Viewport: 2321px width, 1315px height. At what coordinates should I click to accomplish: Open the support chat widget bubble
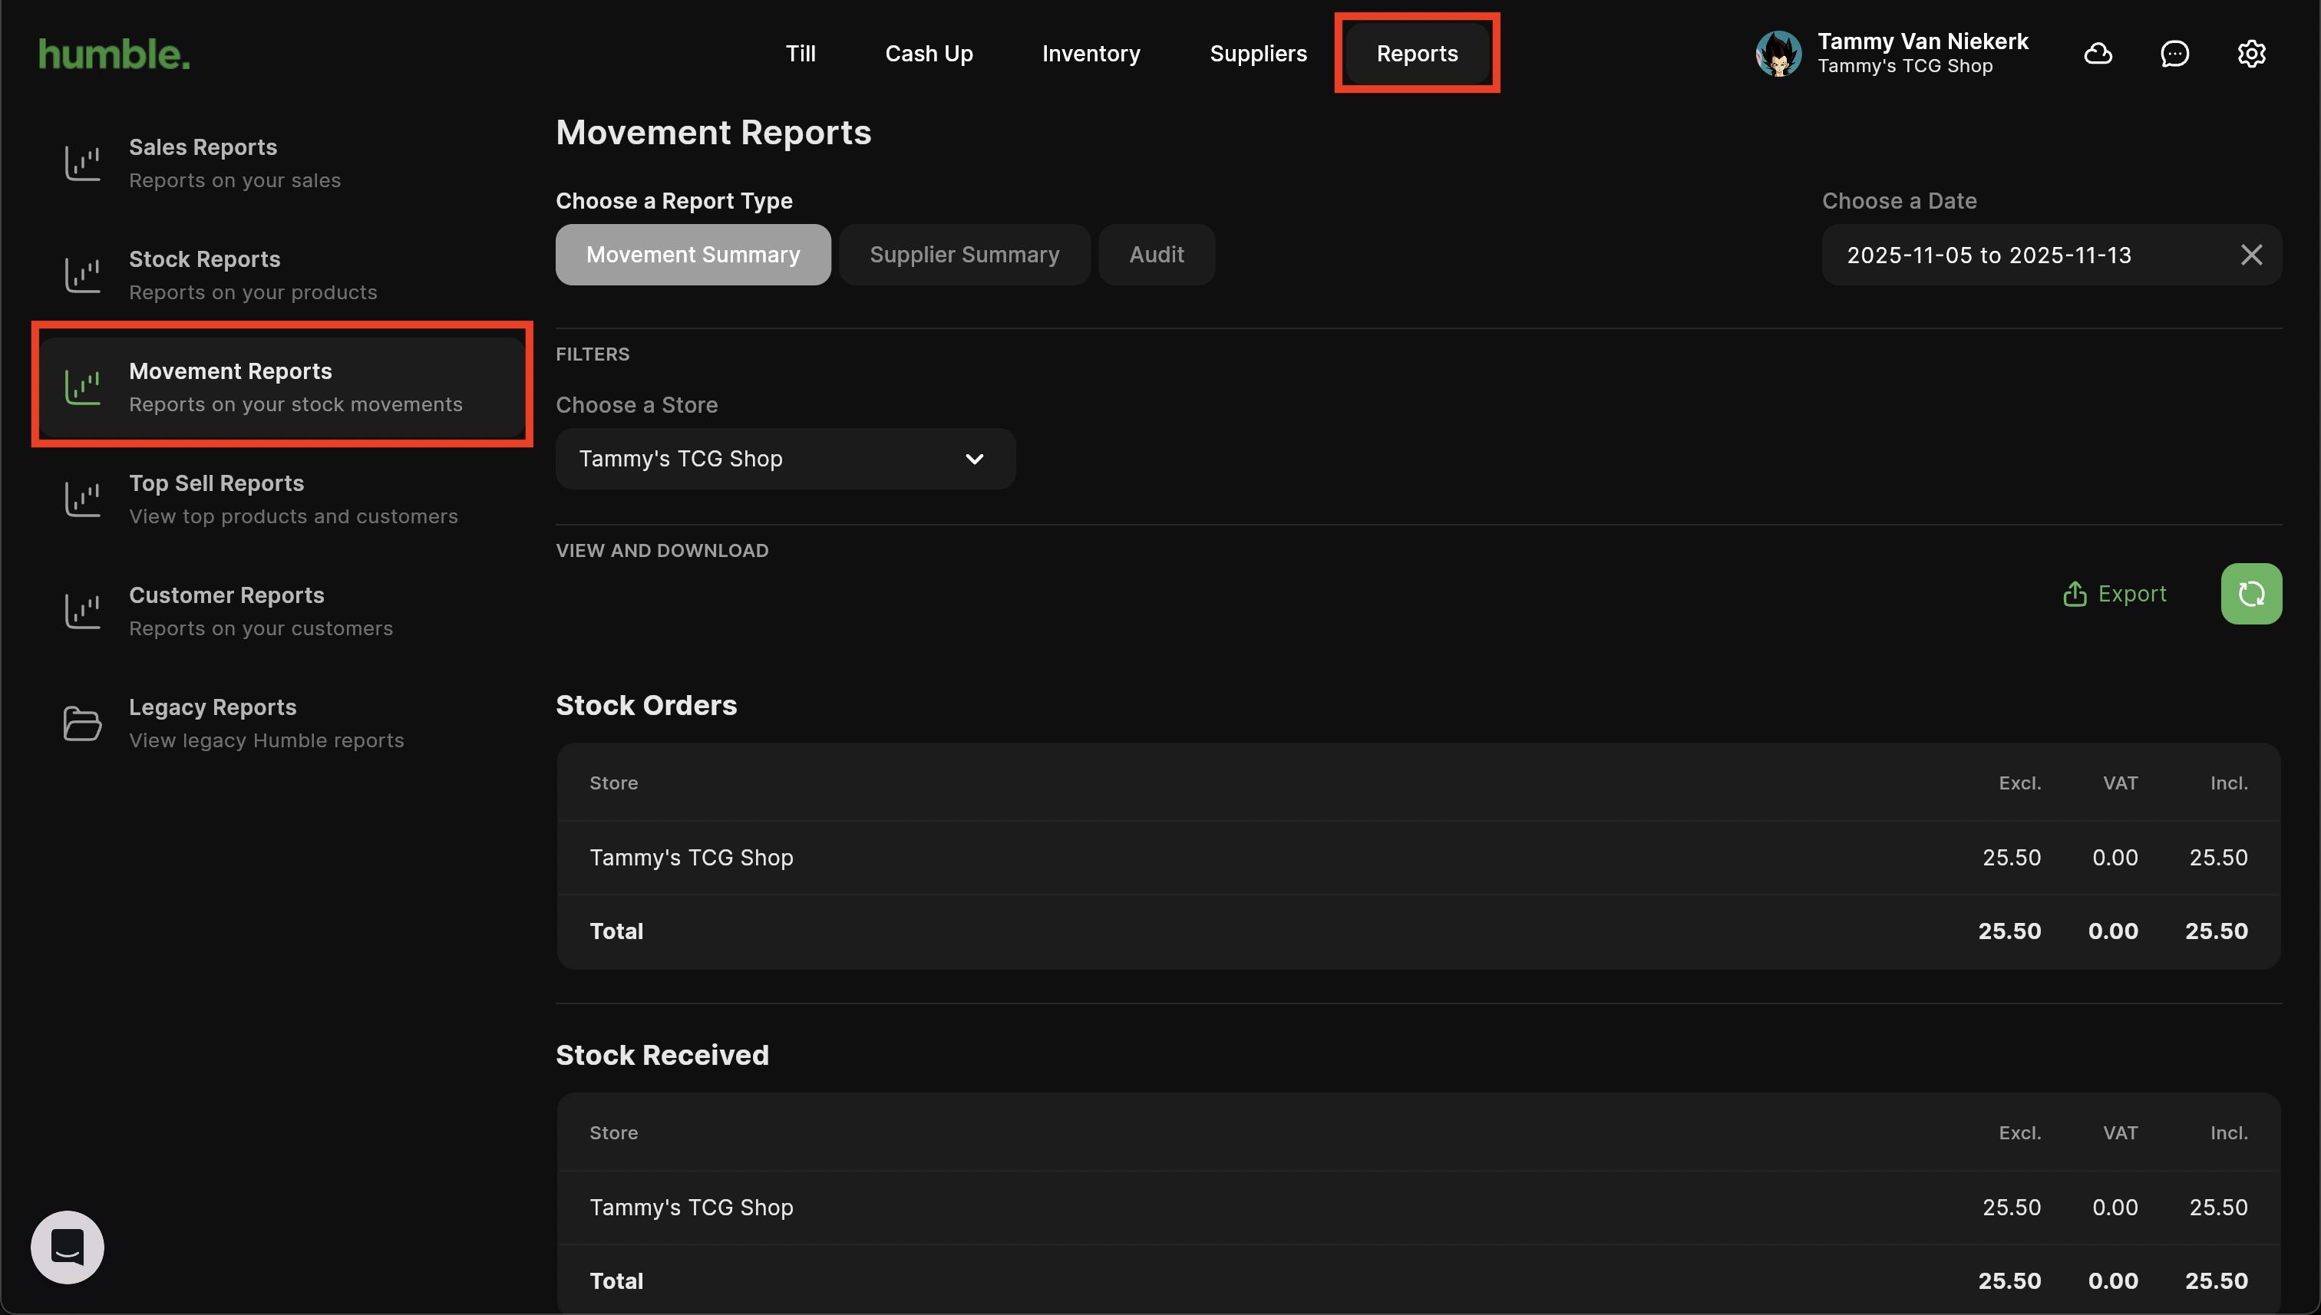coord(68,1247)
